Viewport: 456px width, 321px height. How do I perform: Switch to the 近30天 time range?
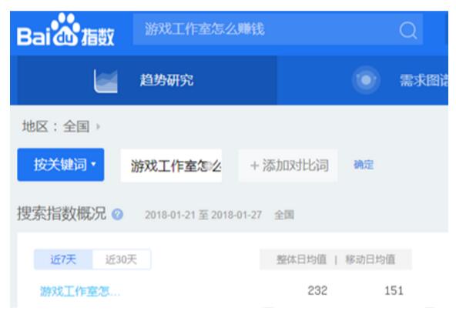[121, 259]
